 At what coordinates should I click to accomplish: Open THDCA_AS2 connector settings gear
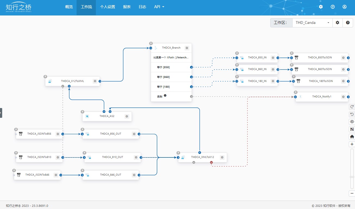coord(127,116)
